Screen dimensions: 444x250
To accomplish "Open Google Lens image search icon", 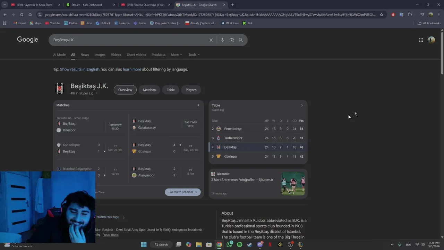I will click(232, 40).
